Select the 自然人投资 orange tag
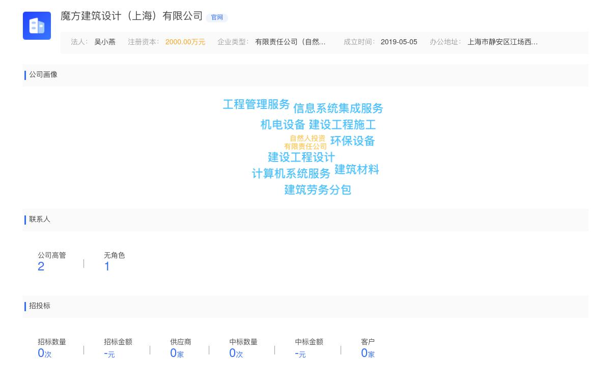 pos(308,139)
